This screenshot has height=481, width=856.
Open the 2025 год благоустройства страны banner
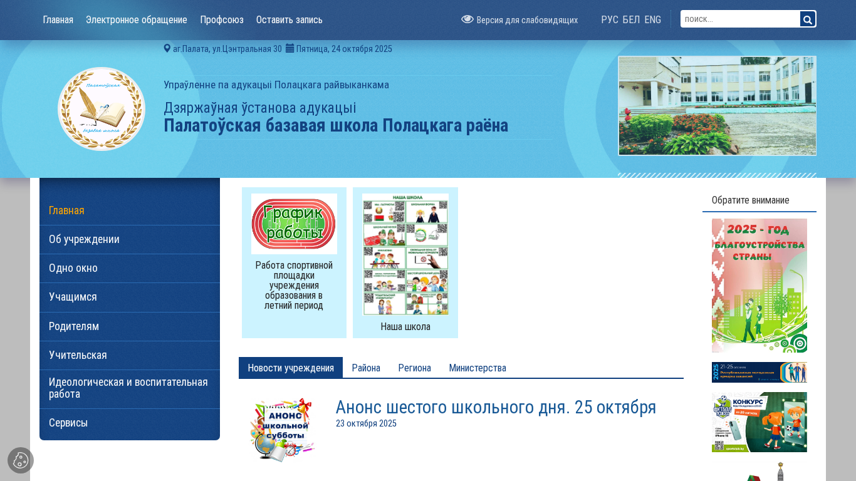759,286
